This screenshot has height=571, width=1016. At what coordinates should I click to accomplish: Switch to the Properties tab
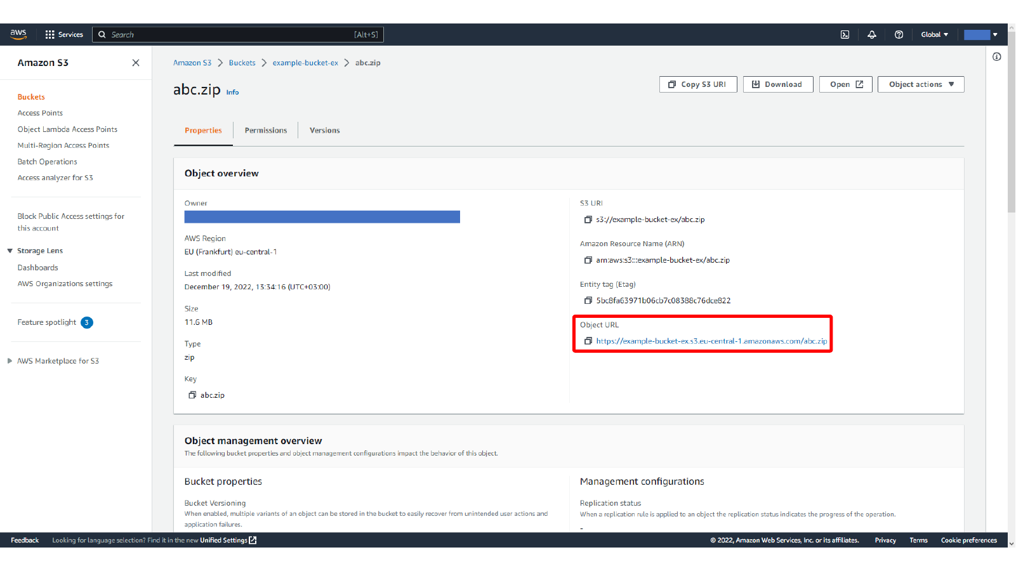203,131
